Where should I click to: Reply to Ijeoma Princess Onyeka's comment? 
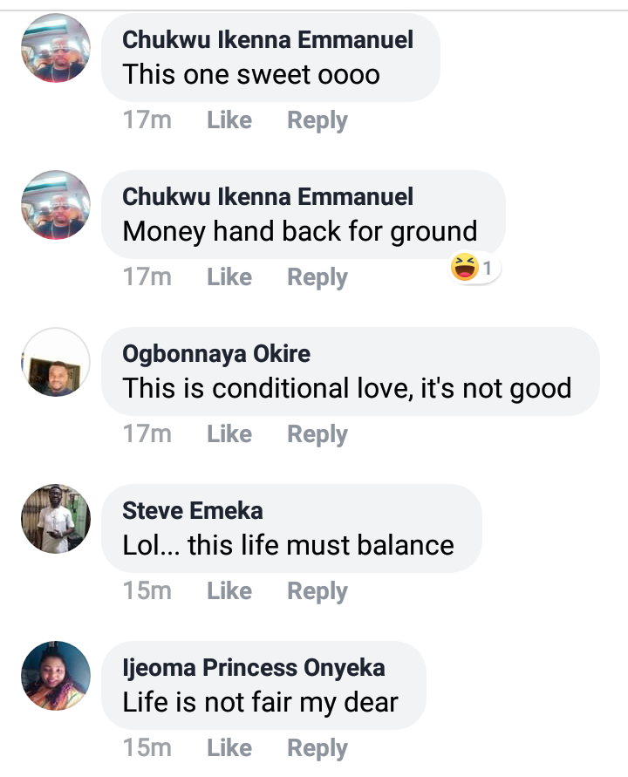coord(317,748)
